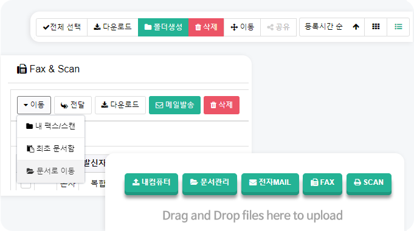
Task: Click the 전달 forward button
Action: 73,105
